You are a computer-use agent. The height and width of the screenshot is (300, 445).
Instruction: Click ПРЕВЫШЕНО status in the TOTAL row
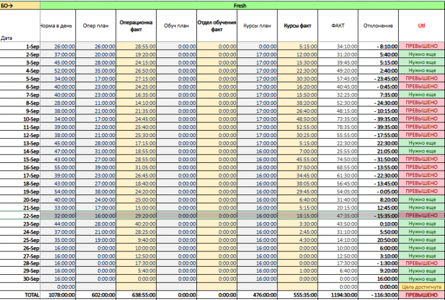(x=422, y=295)
